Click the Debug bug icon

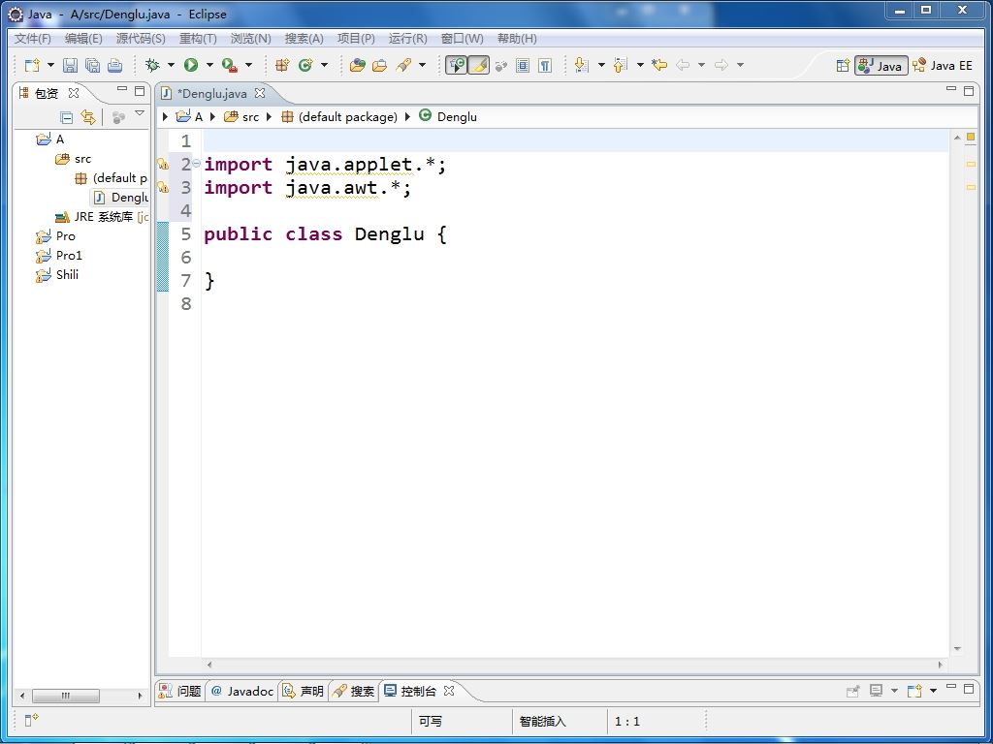(x=152, y=65)
